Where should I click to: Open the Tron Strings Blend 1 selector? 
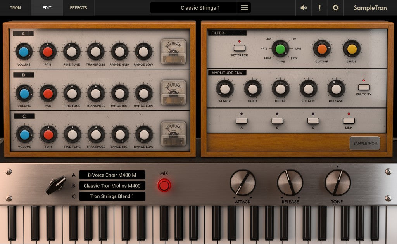[x=112, y=196]
